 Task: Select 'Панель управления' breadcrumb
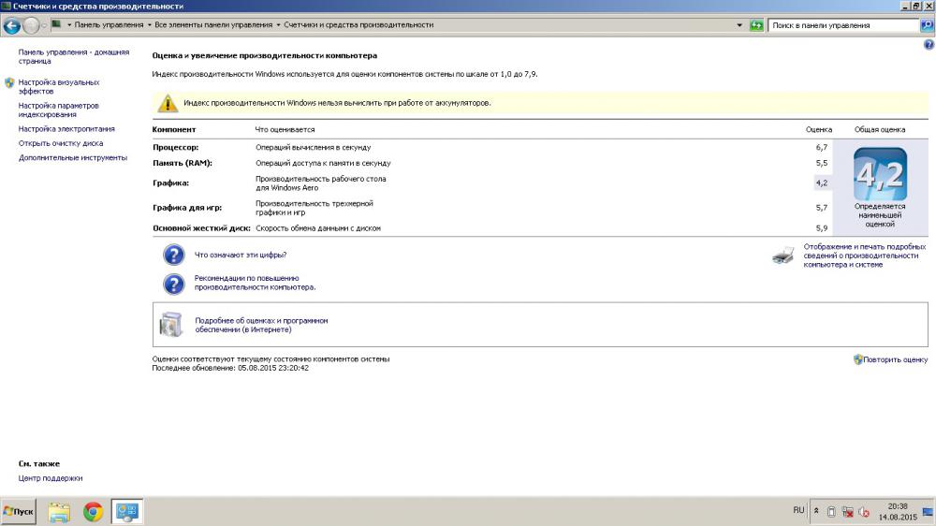pyautogui.click(x=109, y=25)
